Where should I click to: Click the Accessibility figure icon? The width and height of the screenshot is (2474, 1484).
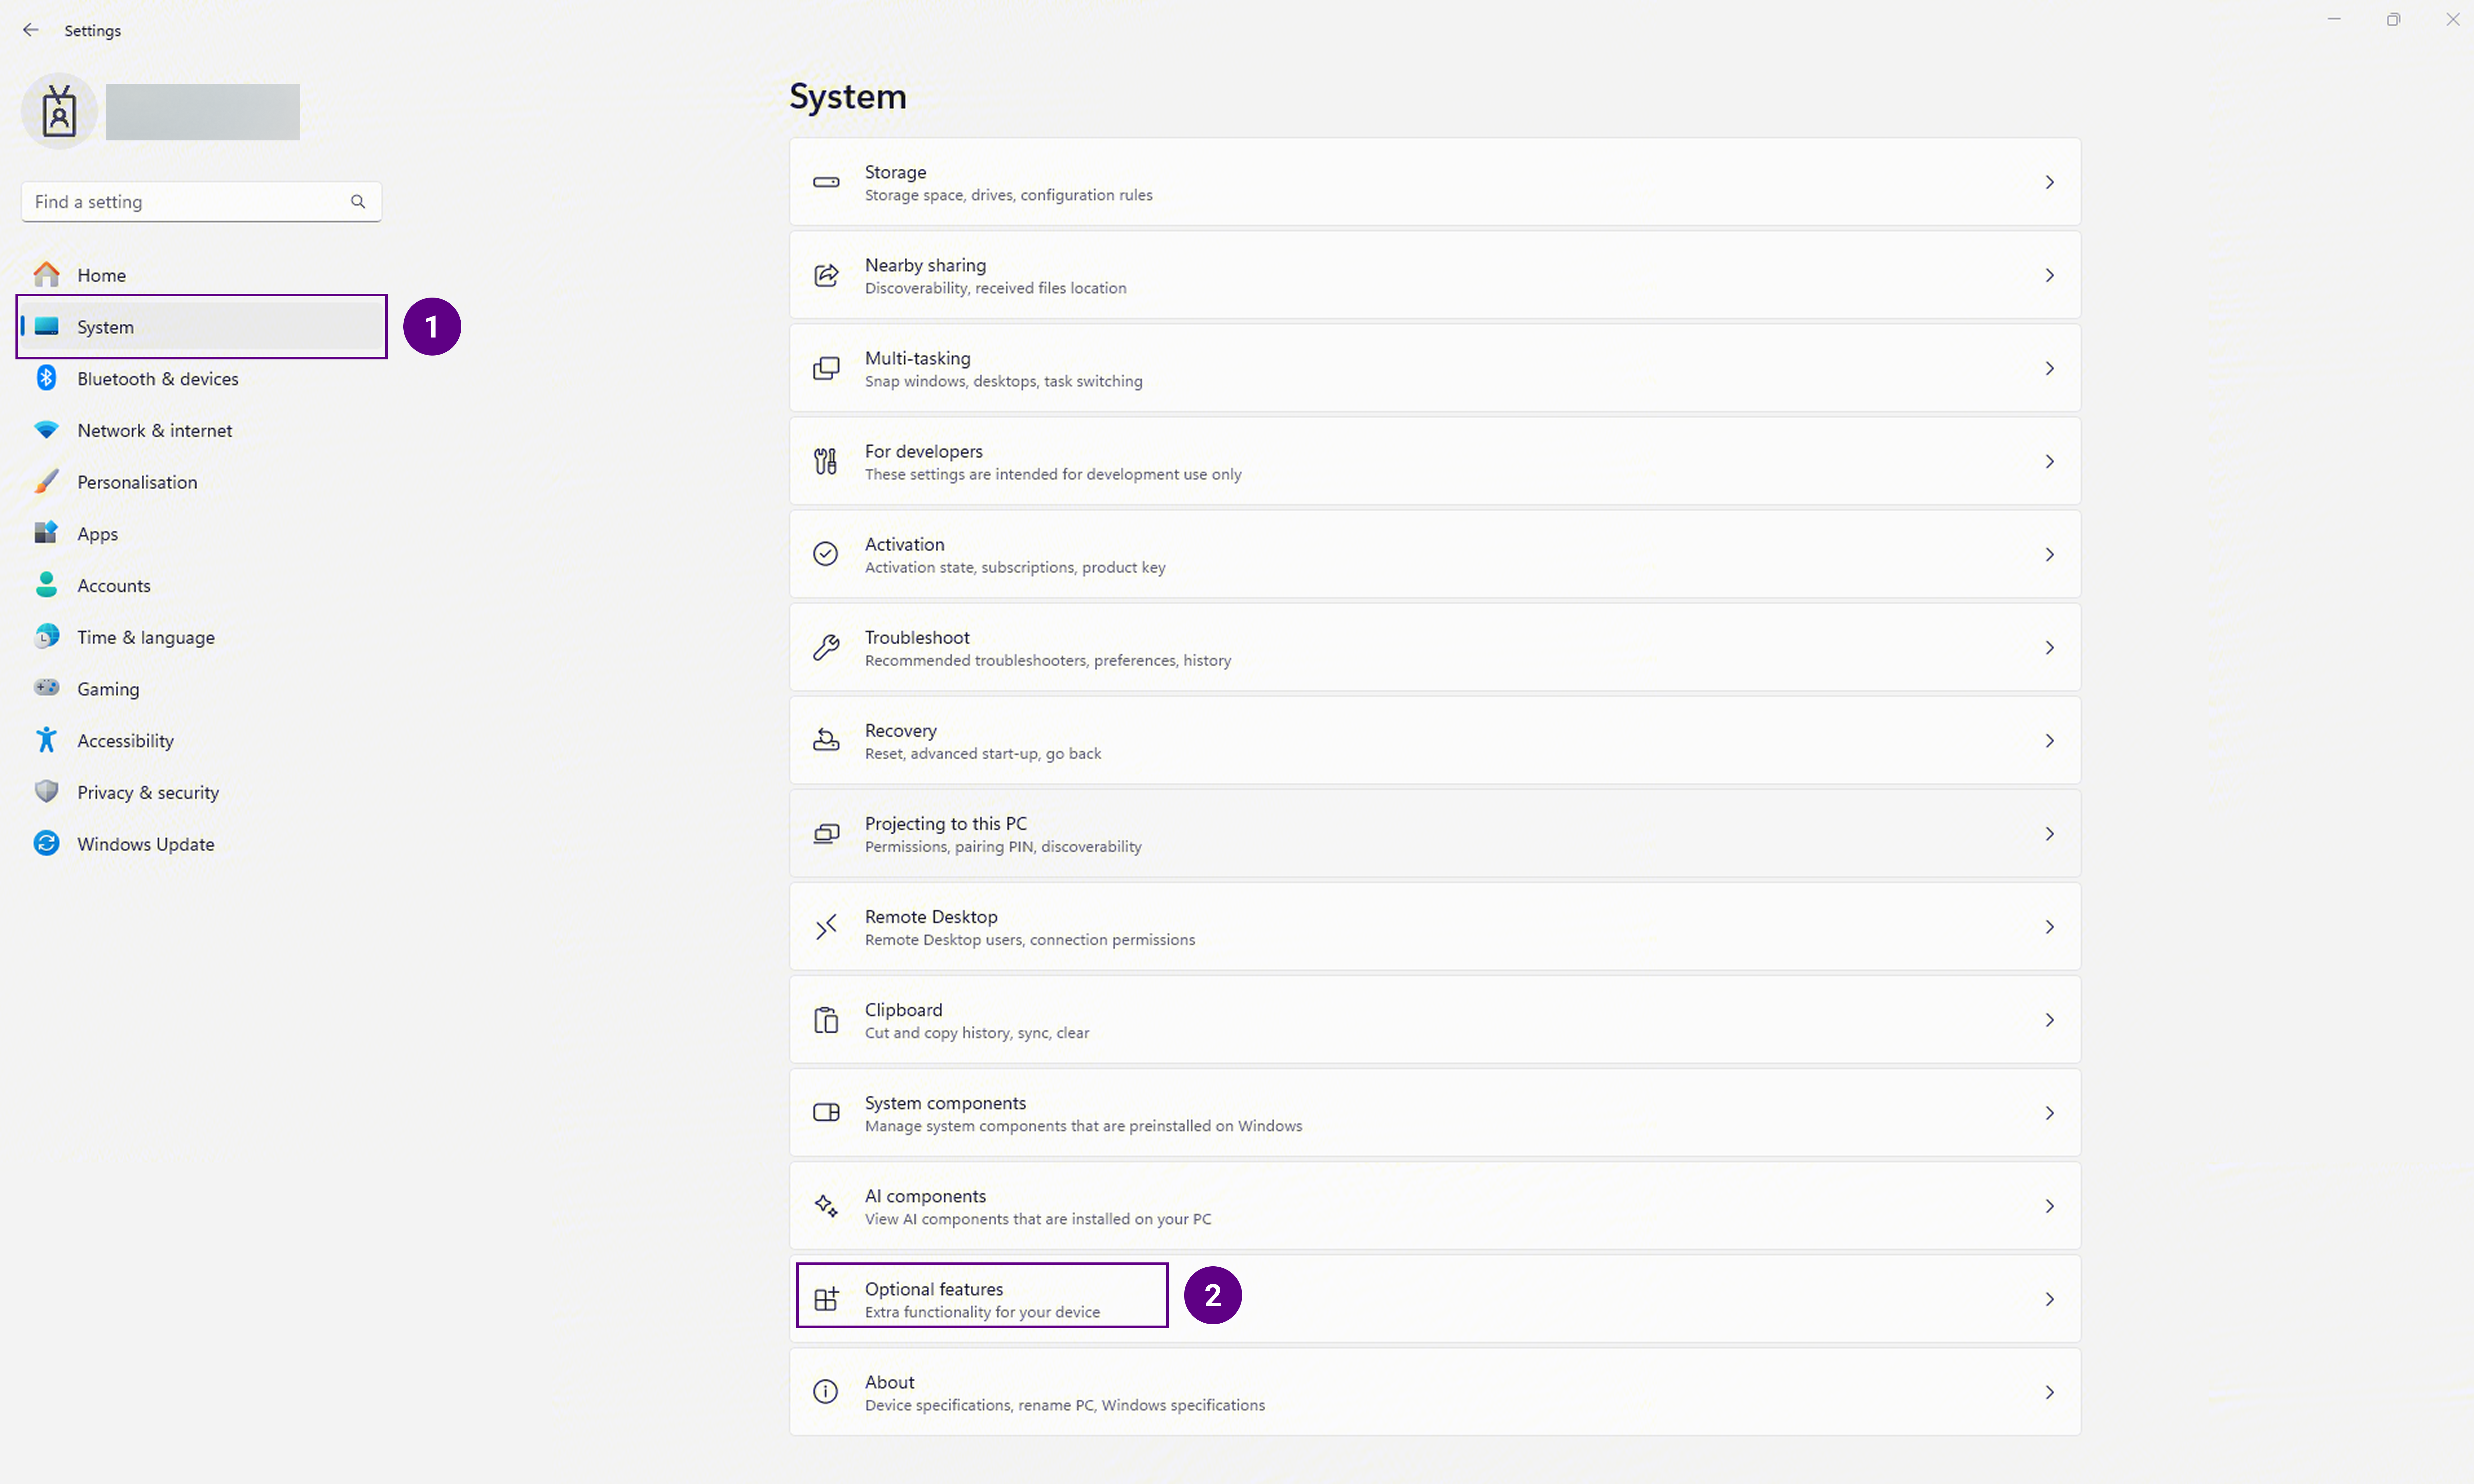tap(46, 740)
